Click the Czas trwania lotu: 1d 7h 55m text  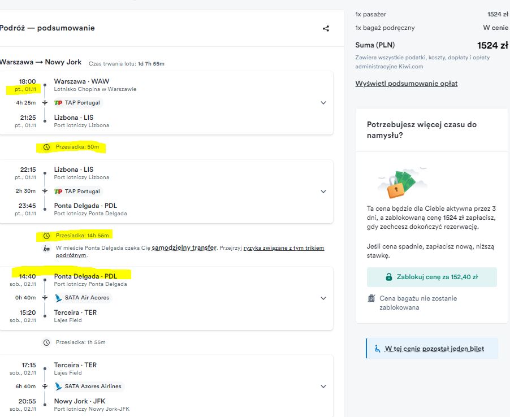(x=127, y=64)
